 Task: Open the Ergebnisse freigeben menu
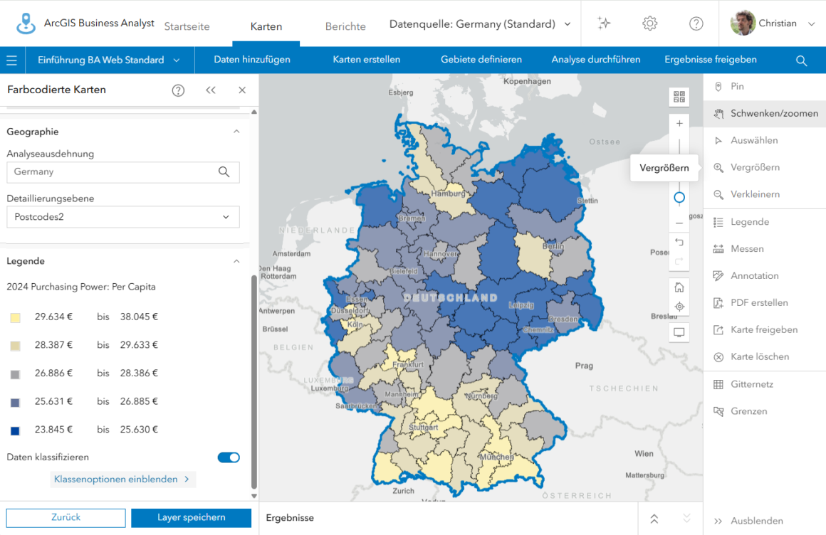(x=710, y=60)
